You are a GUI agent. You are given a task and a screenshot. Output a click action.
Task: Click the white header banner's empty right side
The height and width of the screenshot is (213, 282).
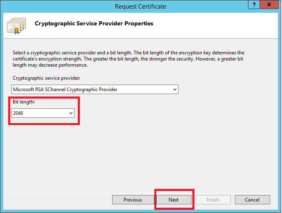pyautogui.click(x=221, y=25)
